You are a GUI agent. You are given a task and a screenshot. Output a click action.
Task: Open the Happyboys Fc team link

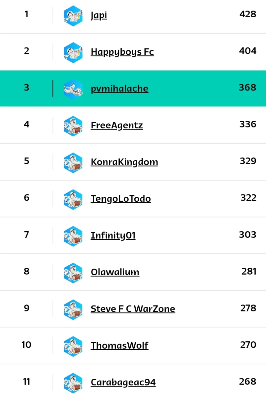pos(122,52)
